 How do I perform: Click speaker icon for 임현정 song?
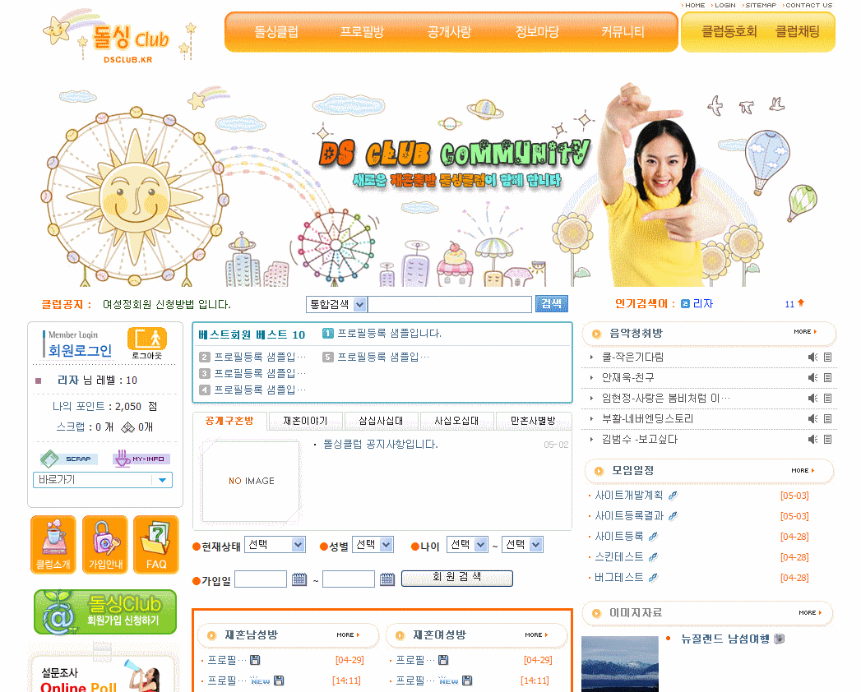[812, 399]
